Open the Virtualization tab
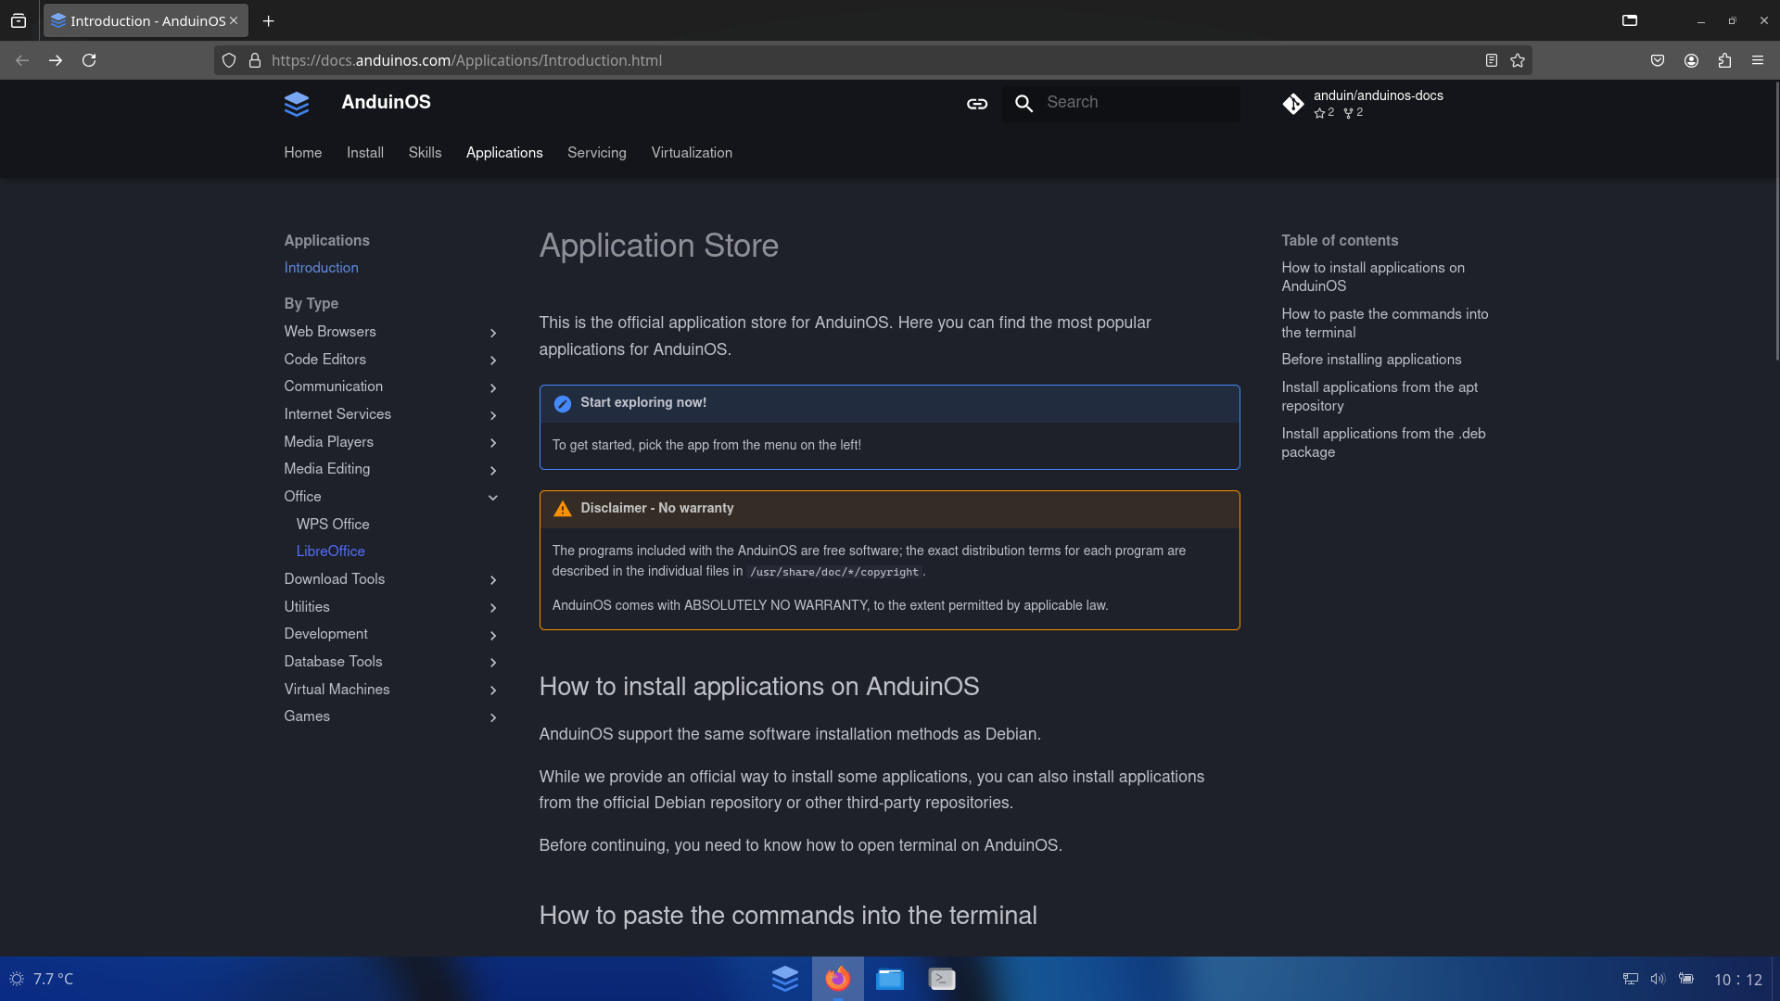Viewport: 1780px width, 1001px height. [692, 153]
